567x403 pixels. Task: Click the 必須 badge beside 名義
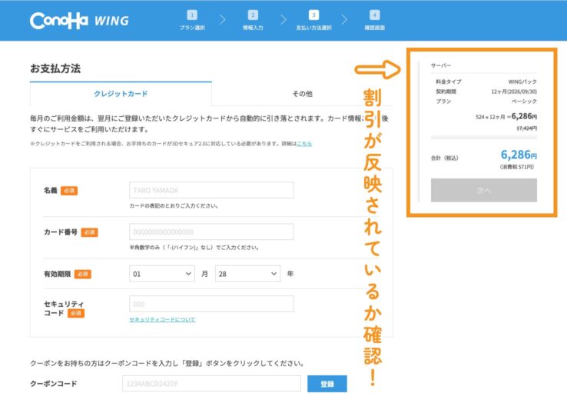(x=69, y=191)
